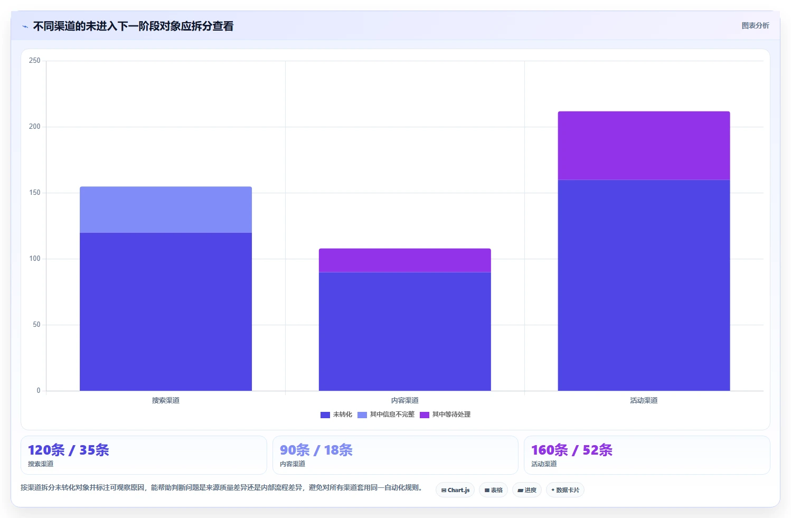Screen dimensions: 791x518
Task: Click the 其中信息不完整 legend color swatch
Action: [362, 415]
